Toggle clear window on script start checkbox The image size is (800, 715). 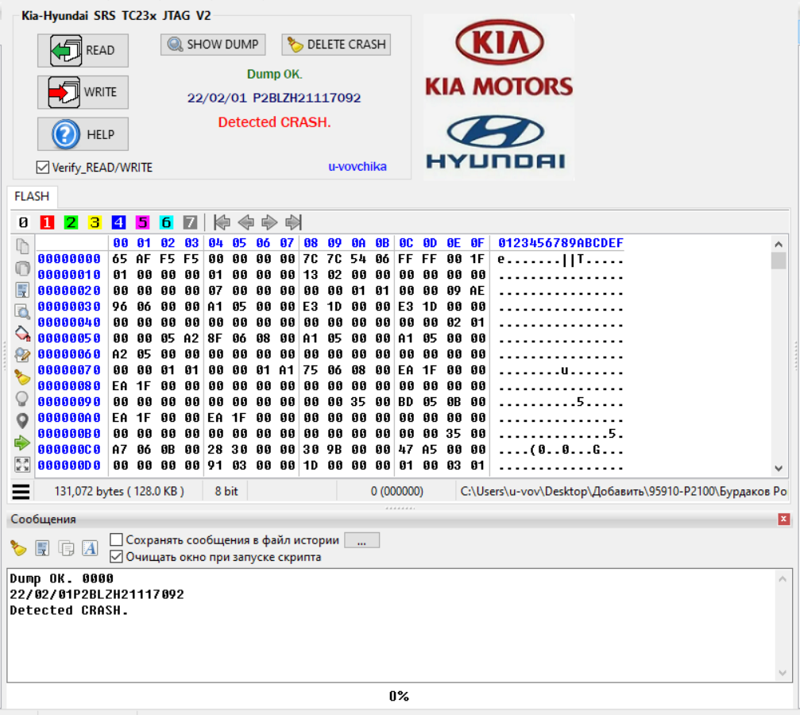coord(116,556)
